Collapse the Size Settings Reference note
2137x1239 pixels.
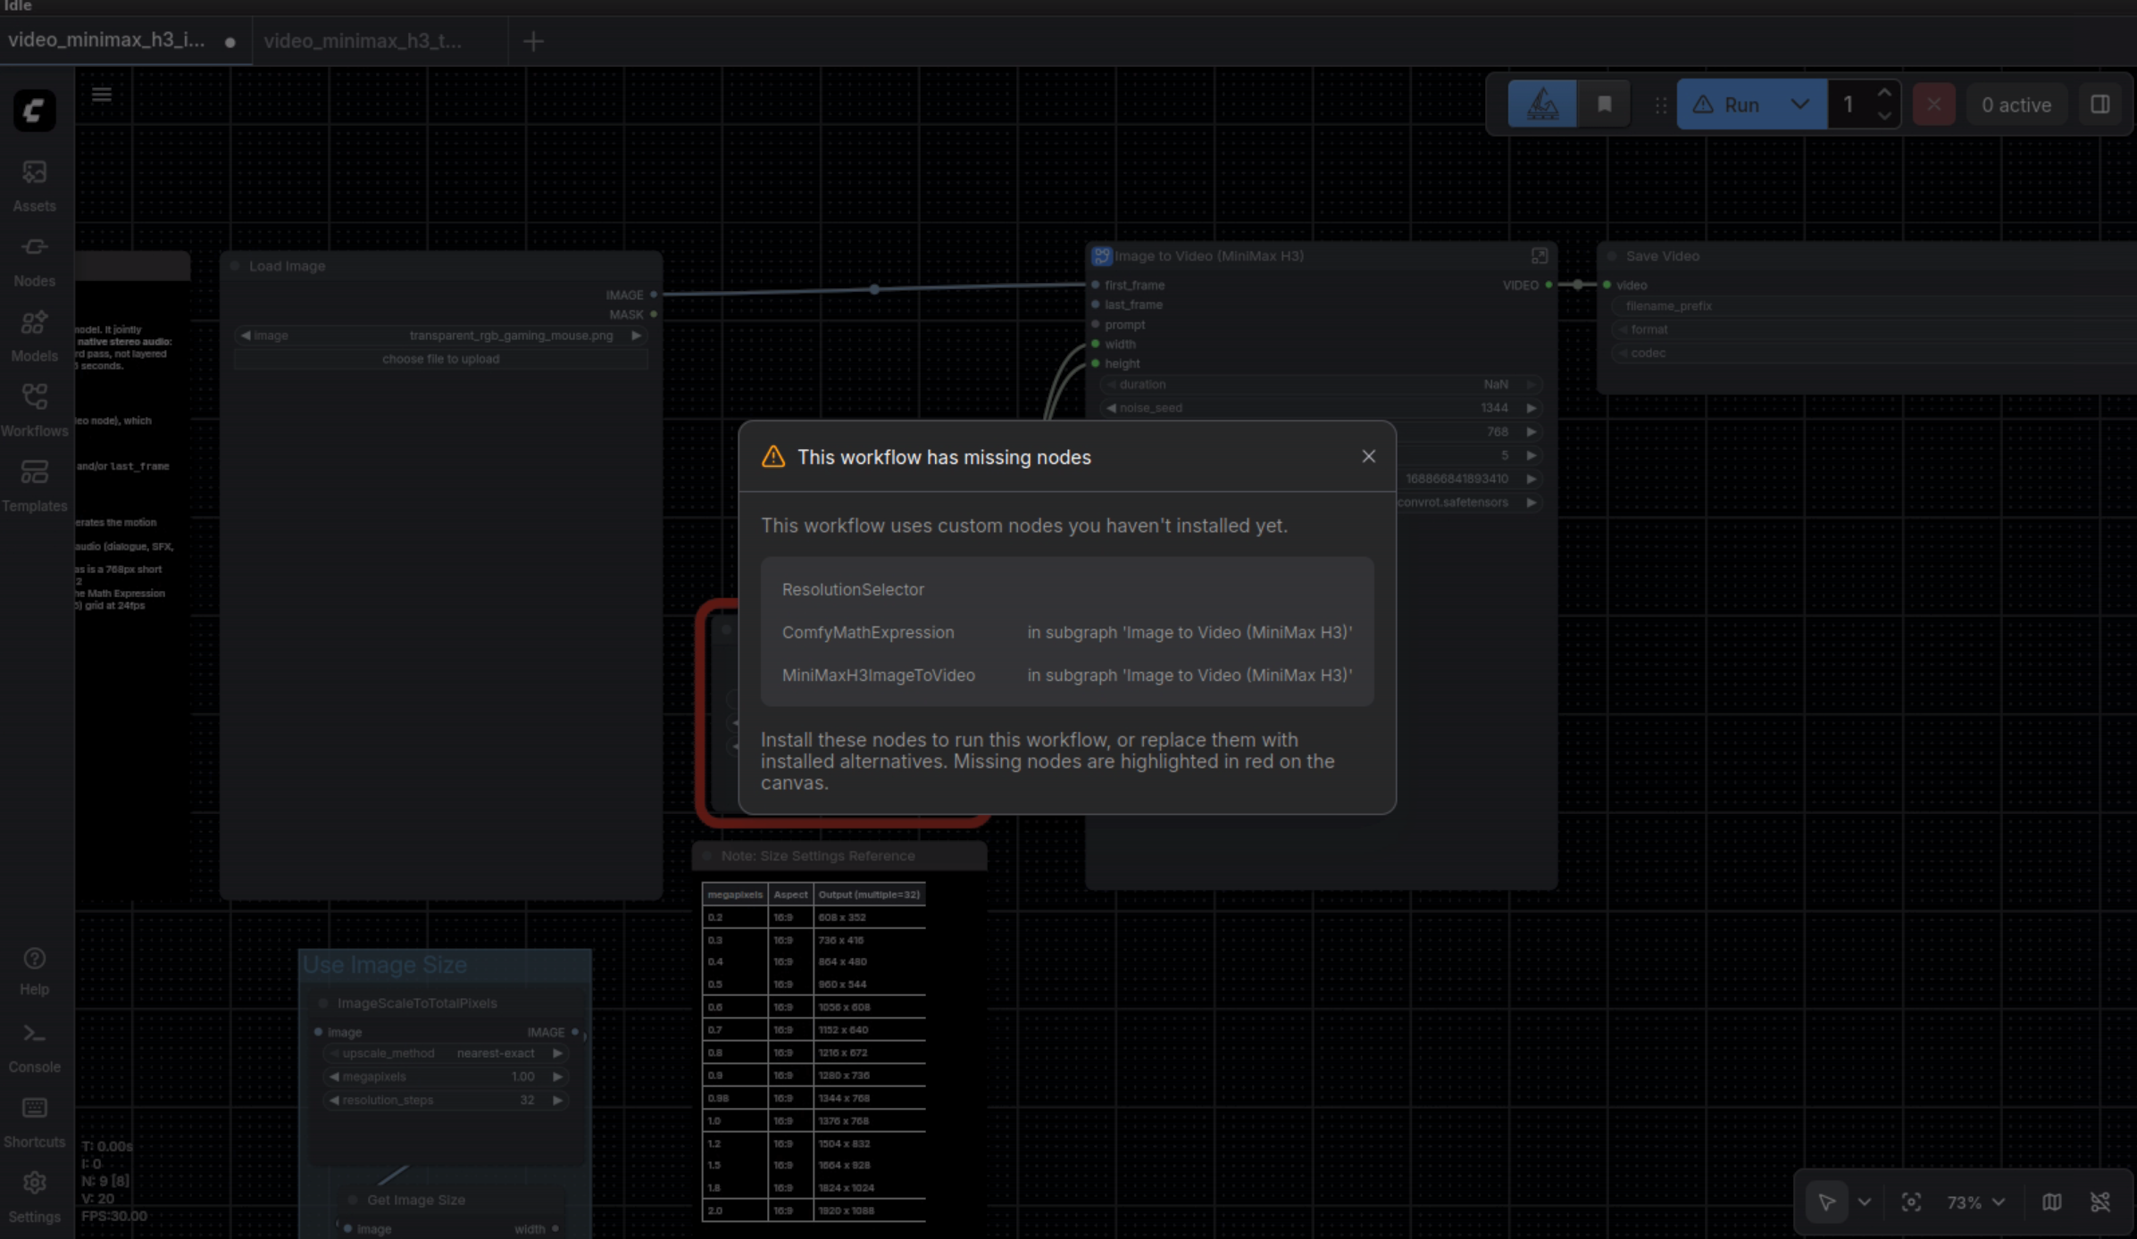707,856
